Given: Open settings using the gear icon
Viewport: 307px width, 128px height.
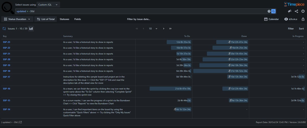Looking at the screenshot, I should pyautogui.click(x=303, y=11).
